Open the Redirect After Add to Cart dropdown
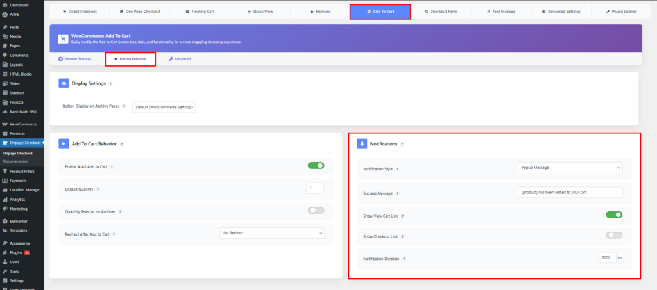Image resolution: width=657 pixels, height=290 pixels. tap(271, 233)
